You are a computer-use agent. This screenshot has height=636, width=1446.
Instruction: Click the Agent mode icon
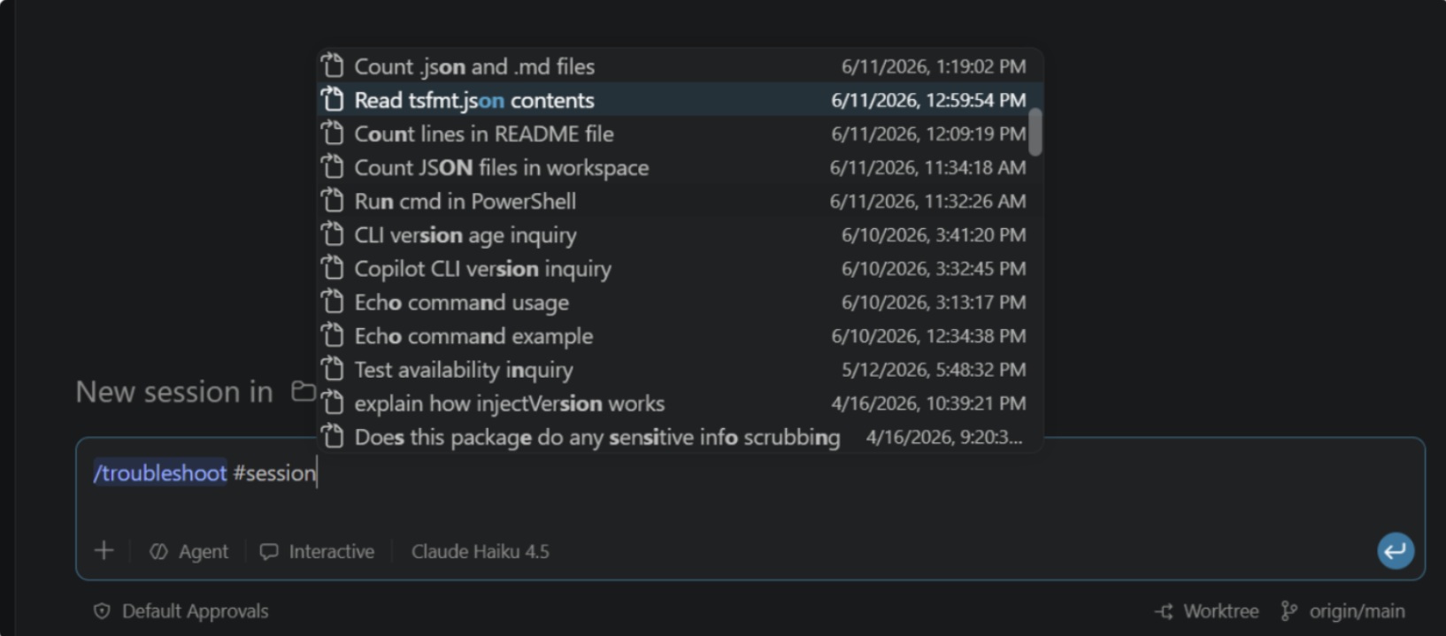158,551
